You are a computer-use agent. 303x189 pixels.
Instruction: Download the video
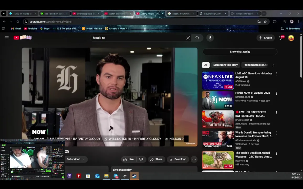(x=178, y=159)
